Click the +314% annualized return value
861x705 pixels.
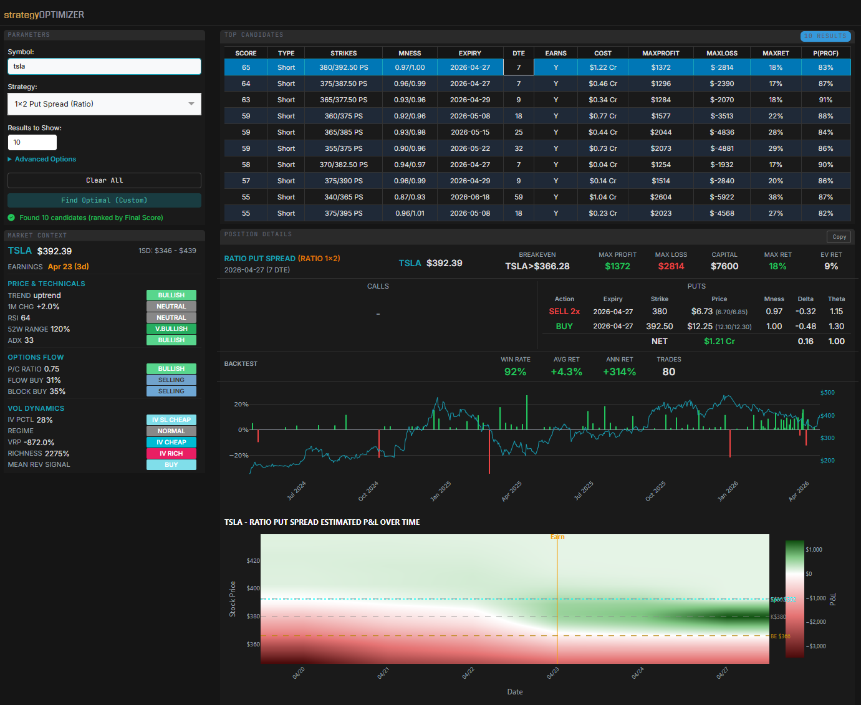point(620,372)
